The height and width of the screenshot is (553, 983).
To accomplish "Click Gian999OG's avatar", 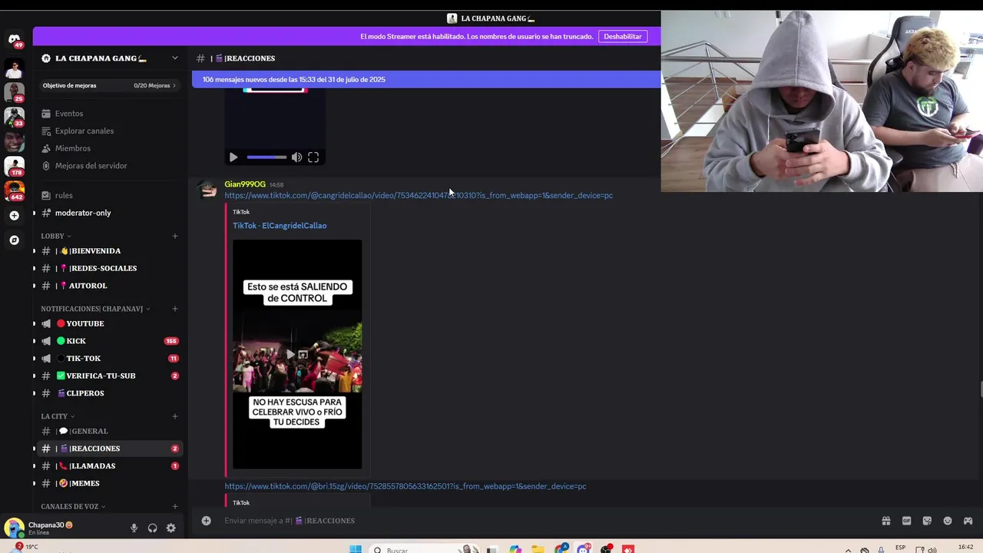I will [x=207, y=190].
